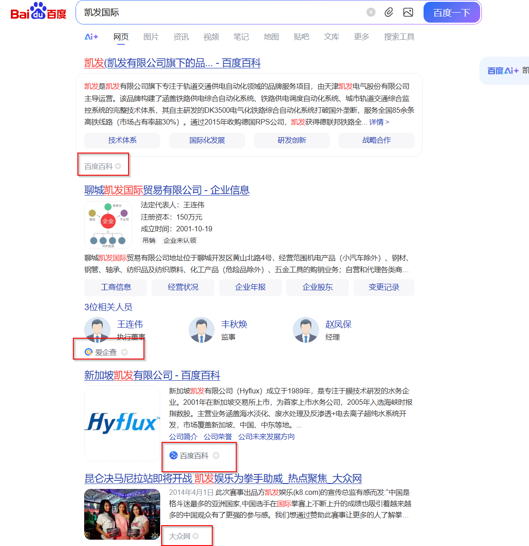Switch to the 文库 tab

(x=331, y=37)
